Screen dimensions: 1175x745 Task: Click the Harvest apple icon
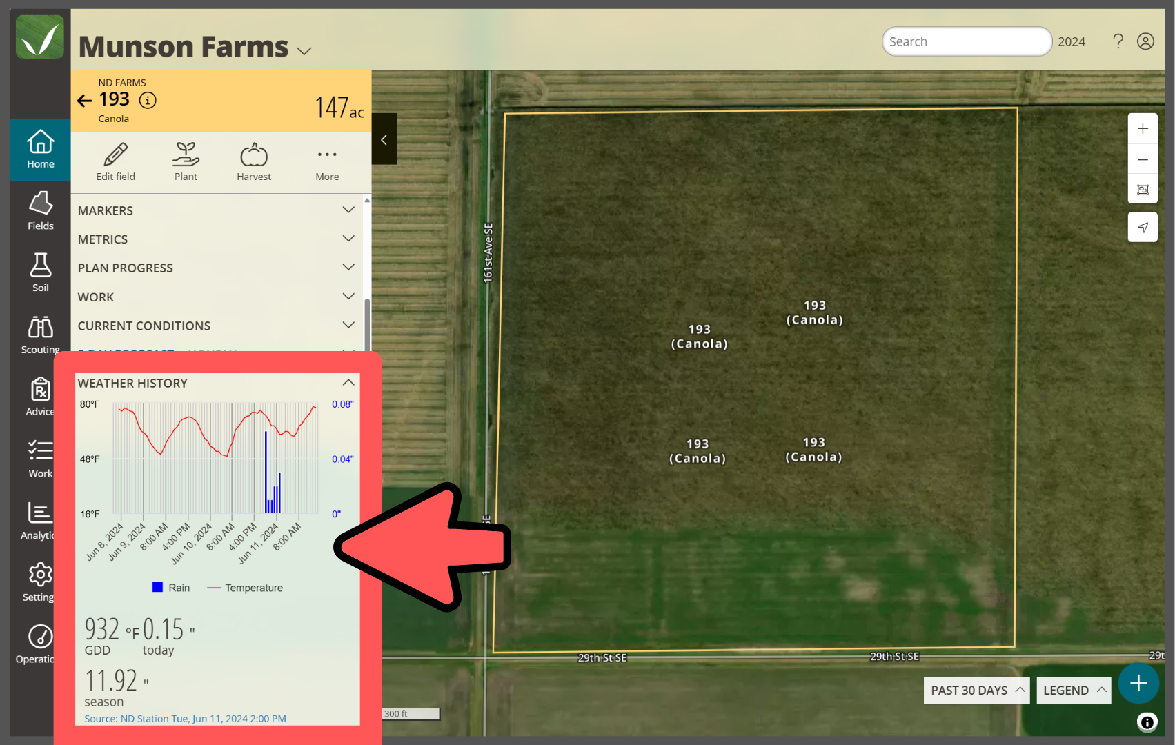point(254,162)
